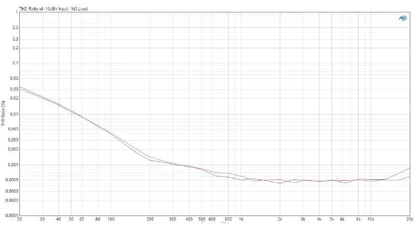This screenshot has width=419, height=231.
Task: Click the "1k" frequency axis label
Action: [x=241, y=219]
